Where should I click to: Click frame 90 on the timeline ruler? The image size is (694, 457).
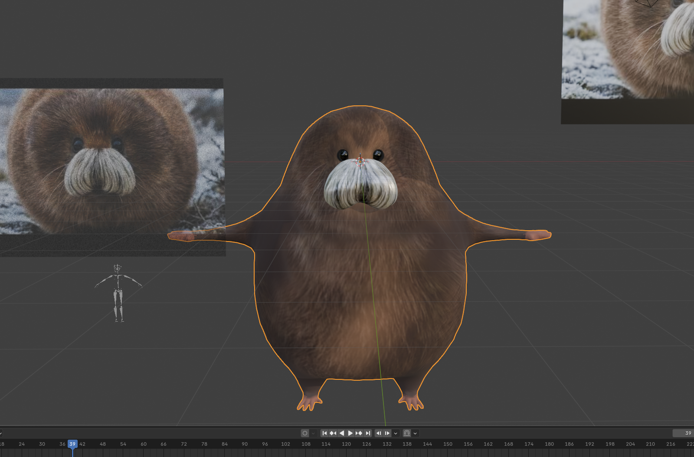click(245, 444)
